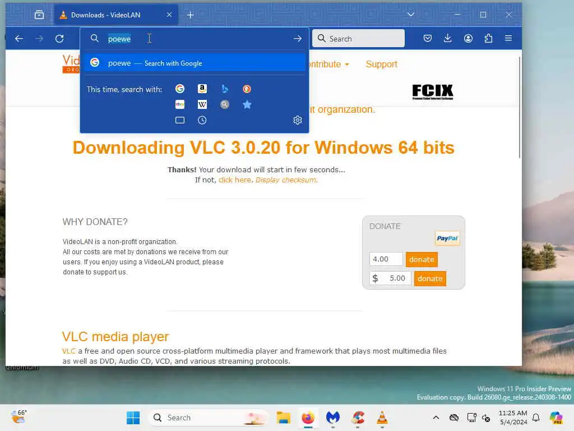Open the Firefox hamburger application menu
Screen dimensions: 574x431
(508, 38)
